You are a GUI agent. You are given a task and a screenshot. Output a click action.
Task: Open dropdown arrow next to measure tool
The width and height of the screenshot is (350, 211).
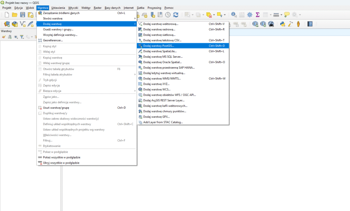pyautogui.click(x=281, y=15)
